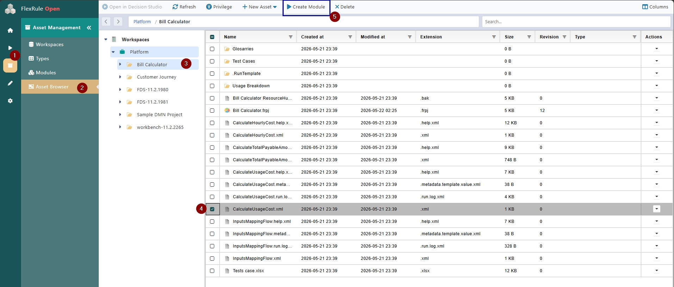Check the Tests case.xlsx row checkbox
674x287 pixels.
tap(212, 271)
